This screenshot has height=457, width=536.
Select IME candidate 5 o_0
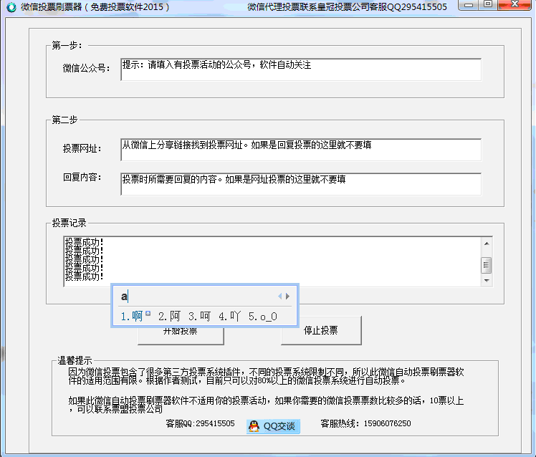pyautogui.click(x=263, y=316)
